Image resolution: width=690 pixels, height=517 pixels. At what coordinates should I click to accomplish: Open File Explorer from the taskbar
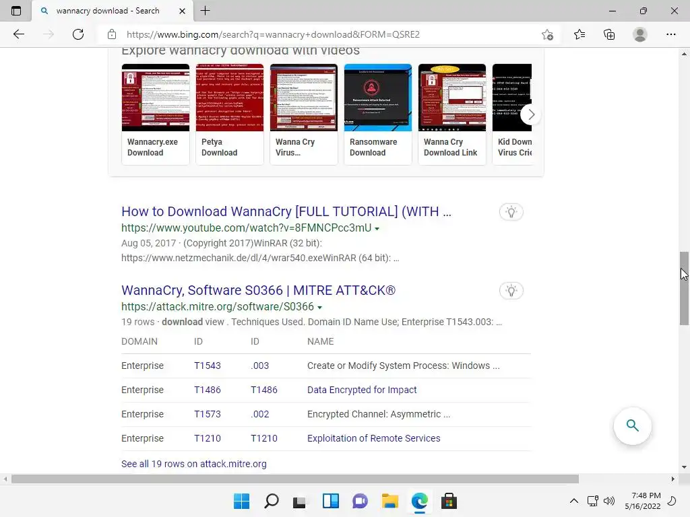coord(389,501)
